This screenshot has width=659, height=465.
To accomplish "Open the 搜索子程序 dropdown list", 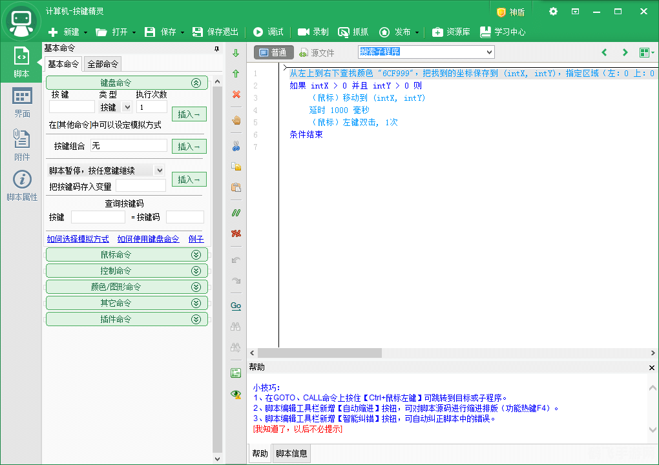I will [x=489, y=52].
